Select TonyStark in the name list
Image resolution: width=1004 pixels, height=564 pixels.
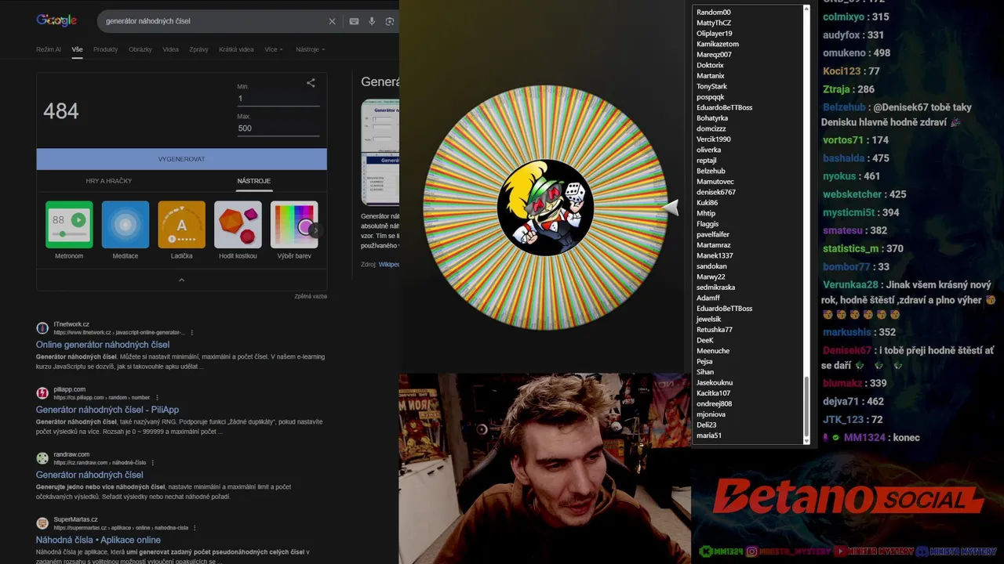[712, 86]
